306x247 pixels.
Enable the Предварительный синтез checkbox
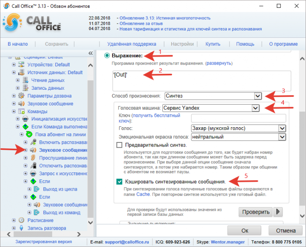pos(119,145)
